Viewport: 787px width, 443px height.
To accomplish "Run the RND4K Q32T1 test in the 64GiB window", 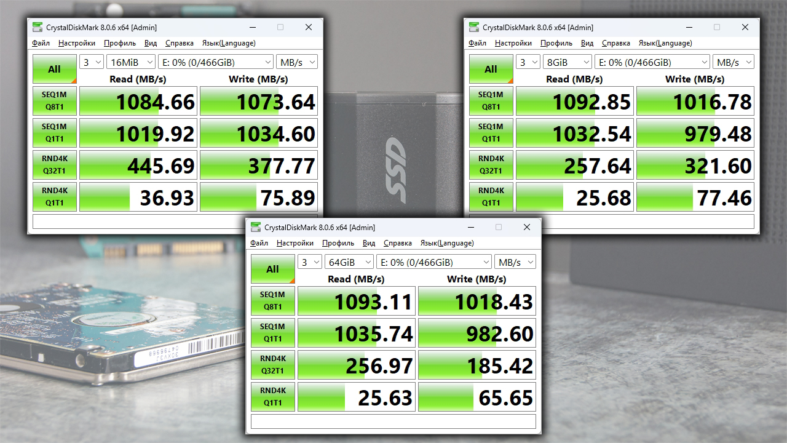I will click(x=273, y=365).
